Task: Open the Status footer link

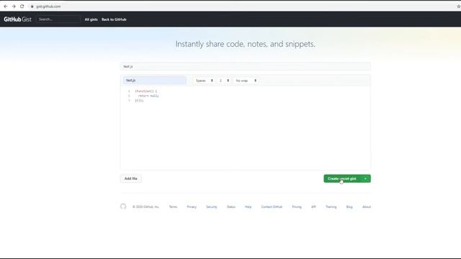Action: [231, 206]
